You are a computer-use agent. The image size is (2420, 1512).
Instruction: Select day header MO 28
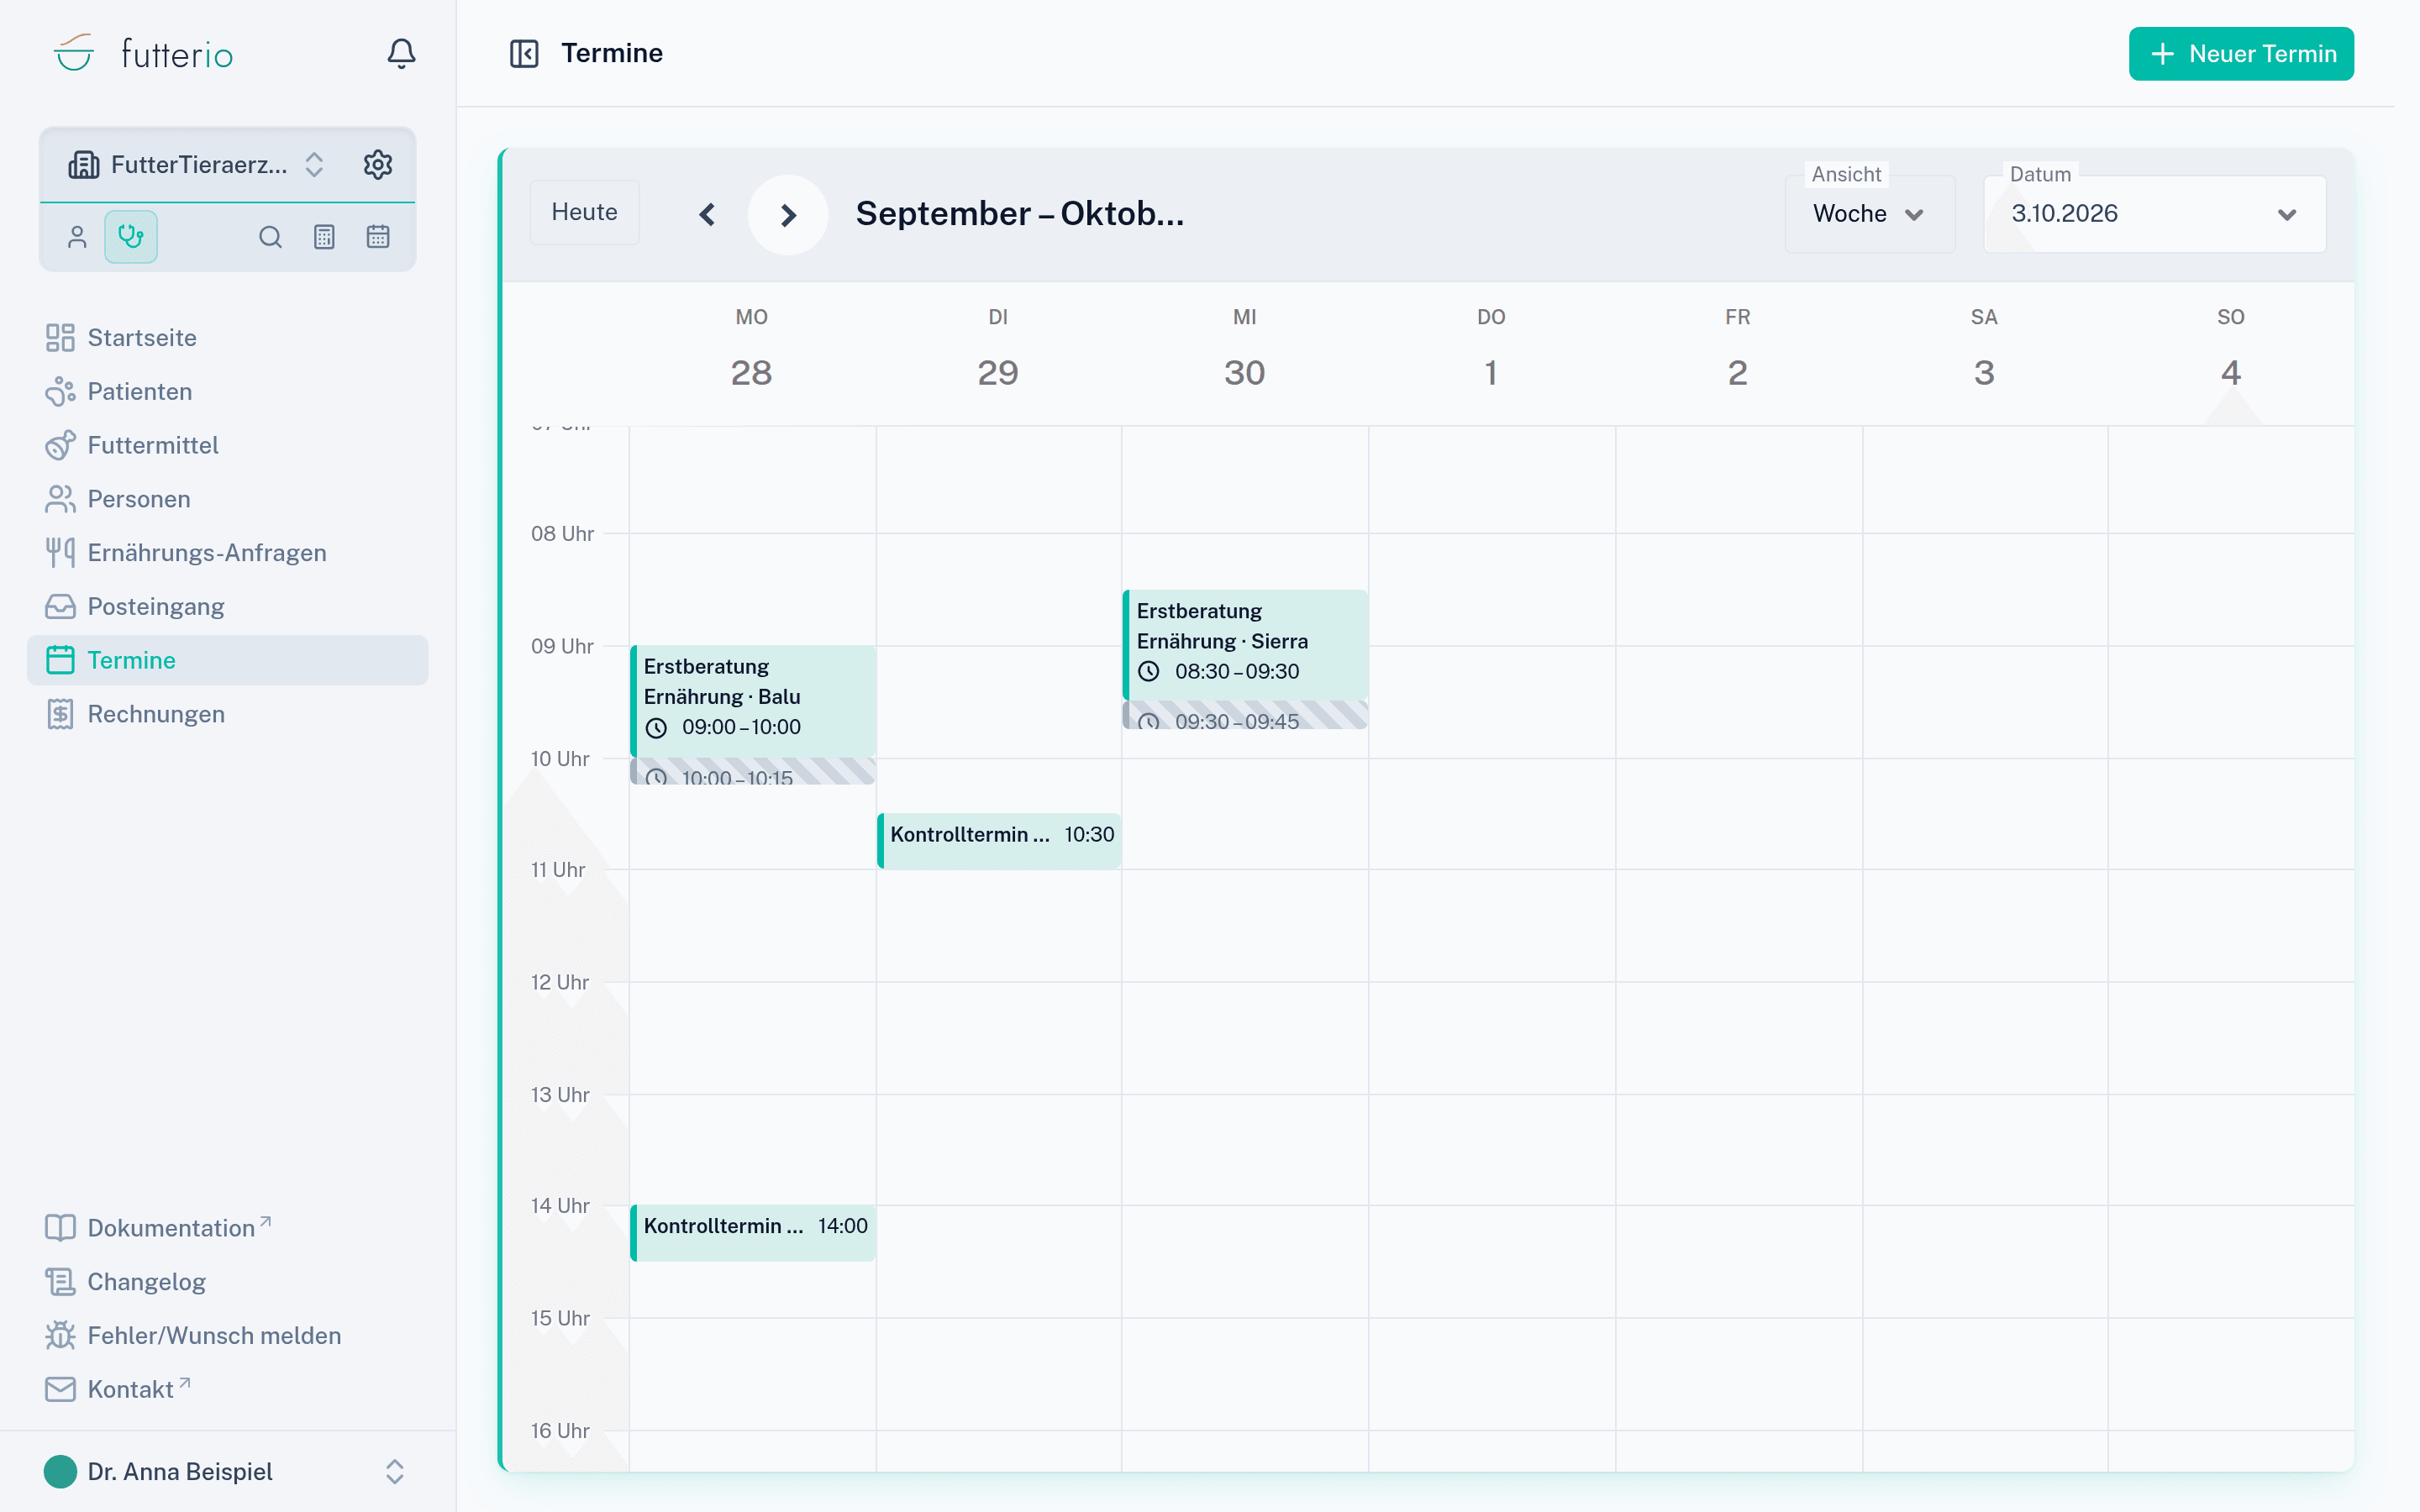752,351
